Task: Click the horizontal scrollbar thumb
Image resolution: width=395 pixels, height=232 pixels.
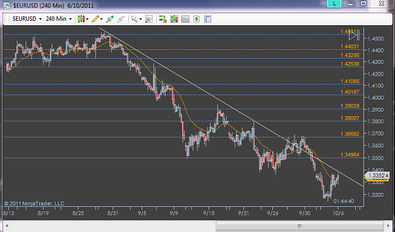Action: [x=300, y=226]
